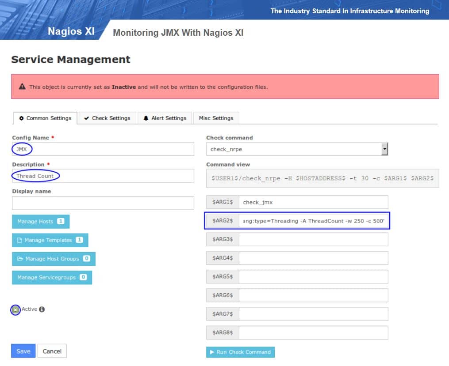Click the count badge on Manage Servicegroups
Viewport: 449px width, 366px height.
(83, 277)
